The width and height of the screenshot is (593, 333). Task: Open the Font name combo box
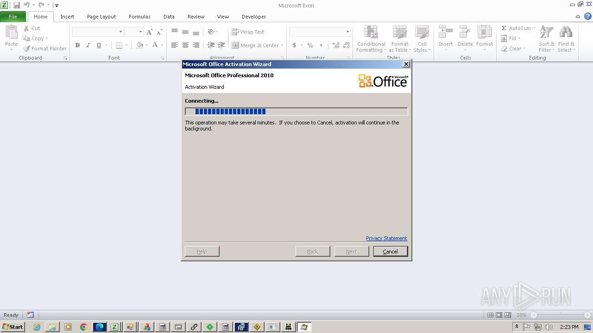point(98,32)
